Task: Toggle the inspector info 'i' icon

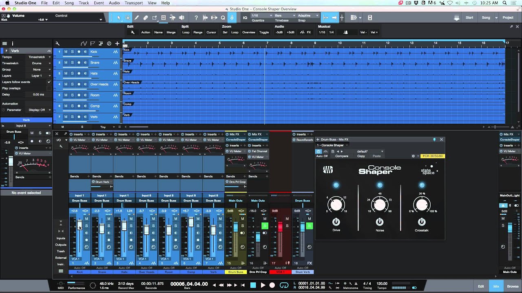Action: 13,44
